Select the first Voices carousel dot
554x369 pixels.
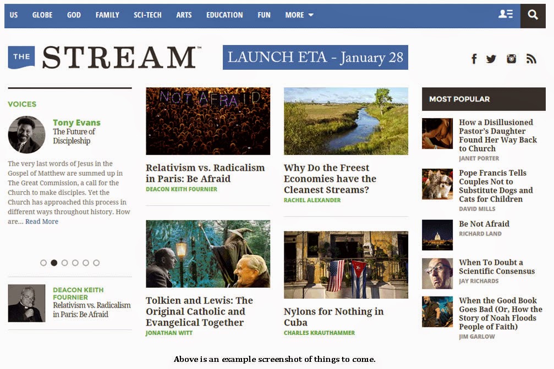(x=43, y=263)
